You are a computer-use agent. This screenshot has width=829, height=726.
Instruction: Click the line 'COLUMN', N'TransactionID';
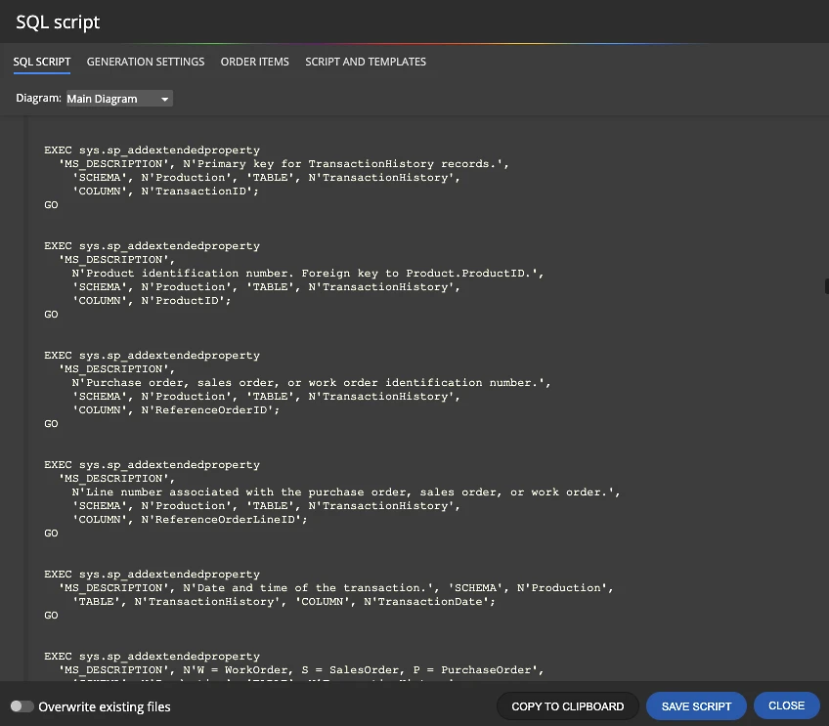[x=165, y=192]
